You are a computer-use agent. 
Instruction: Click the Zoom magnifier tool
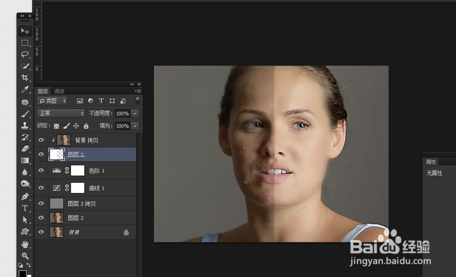click(x=25, y=256)
